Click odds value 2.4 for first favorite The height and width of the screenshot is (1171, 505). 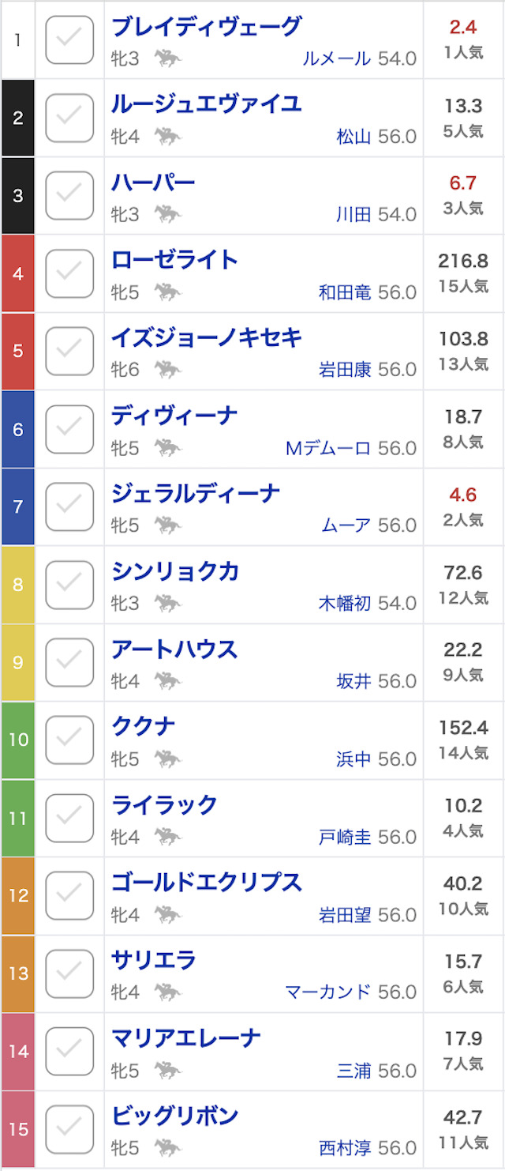point(463,28)
